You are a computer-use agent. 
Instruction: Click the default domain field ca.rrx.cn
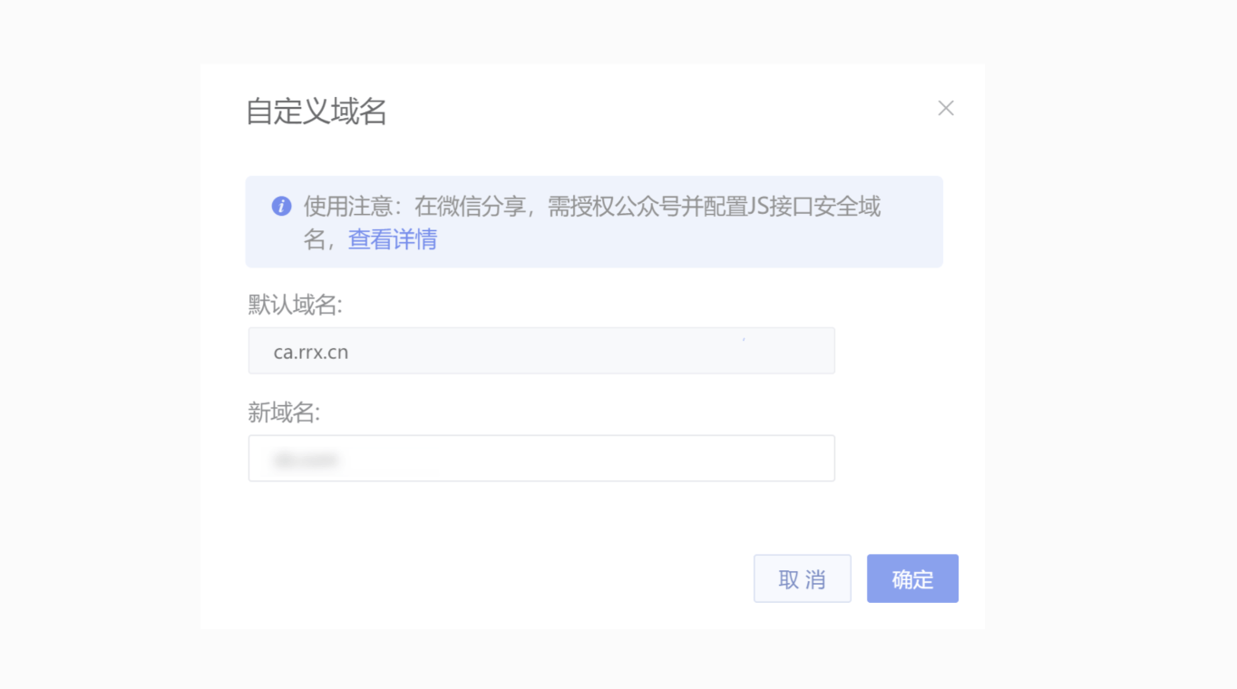pyautogui.click(x=541, y=351)
